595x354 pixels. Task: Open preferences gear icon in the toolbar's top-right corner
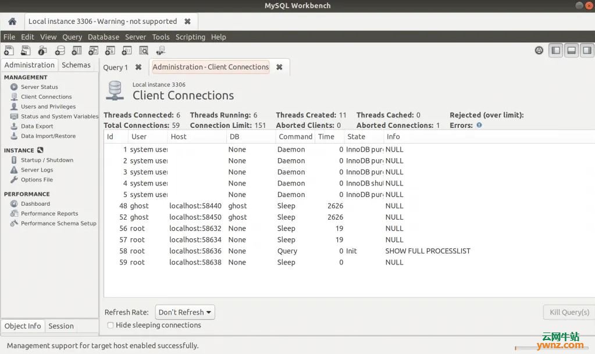click(539, 50)
